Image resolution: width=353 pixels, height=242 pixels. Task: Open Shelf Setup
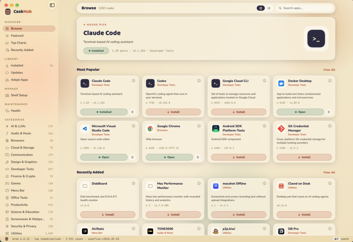click(29, 95)
